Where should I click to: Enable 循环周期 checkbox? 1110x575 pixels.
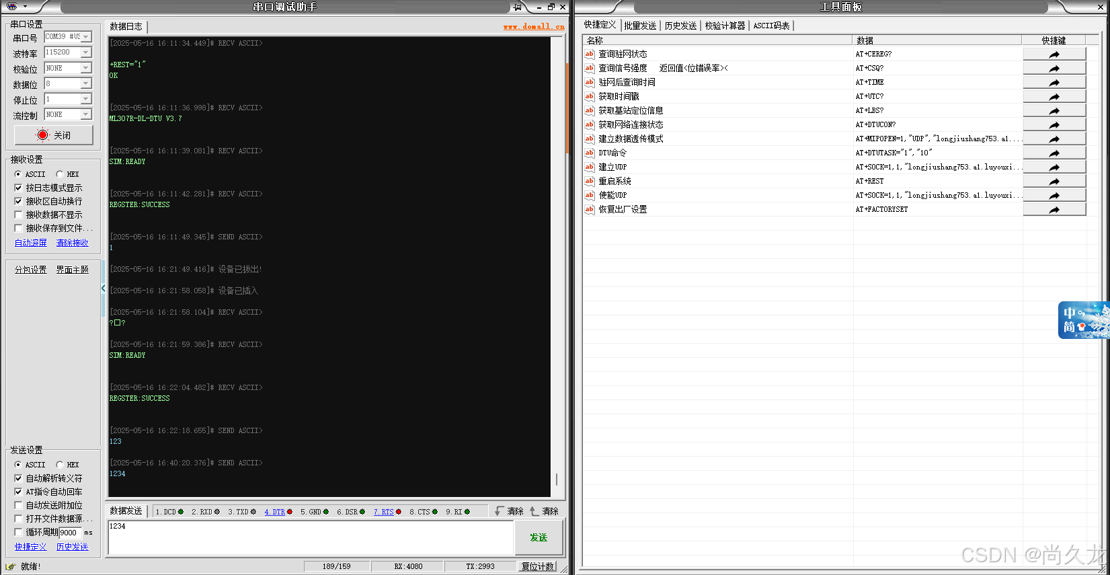18,532
